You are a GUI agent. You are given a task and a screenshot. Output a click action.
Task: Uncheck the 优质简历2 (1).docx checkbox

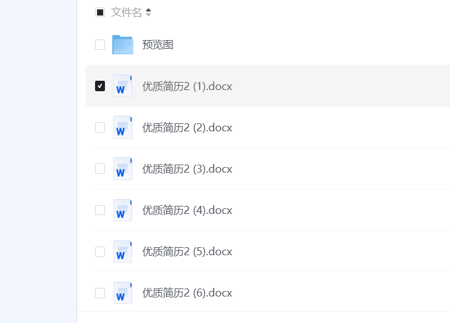[x=100, y=86]
